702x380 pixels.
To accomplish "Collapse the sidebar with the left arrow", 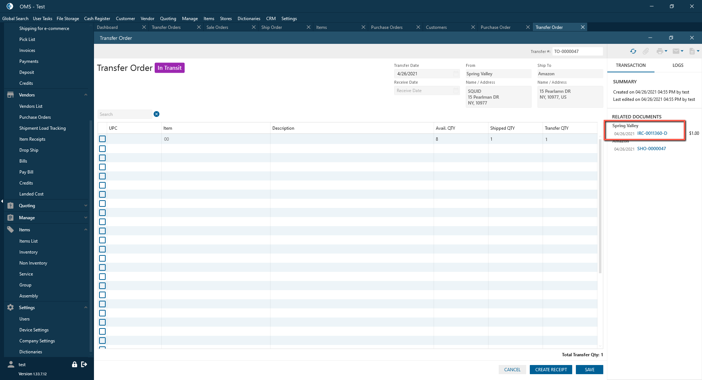I will (x=2, y=201).
